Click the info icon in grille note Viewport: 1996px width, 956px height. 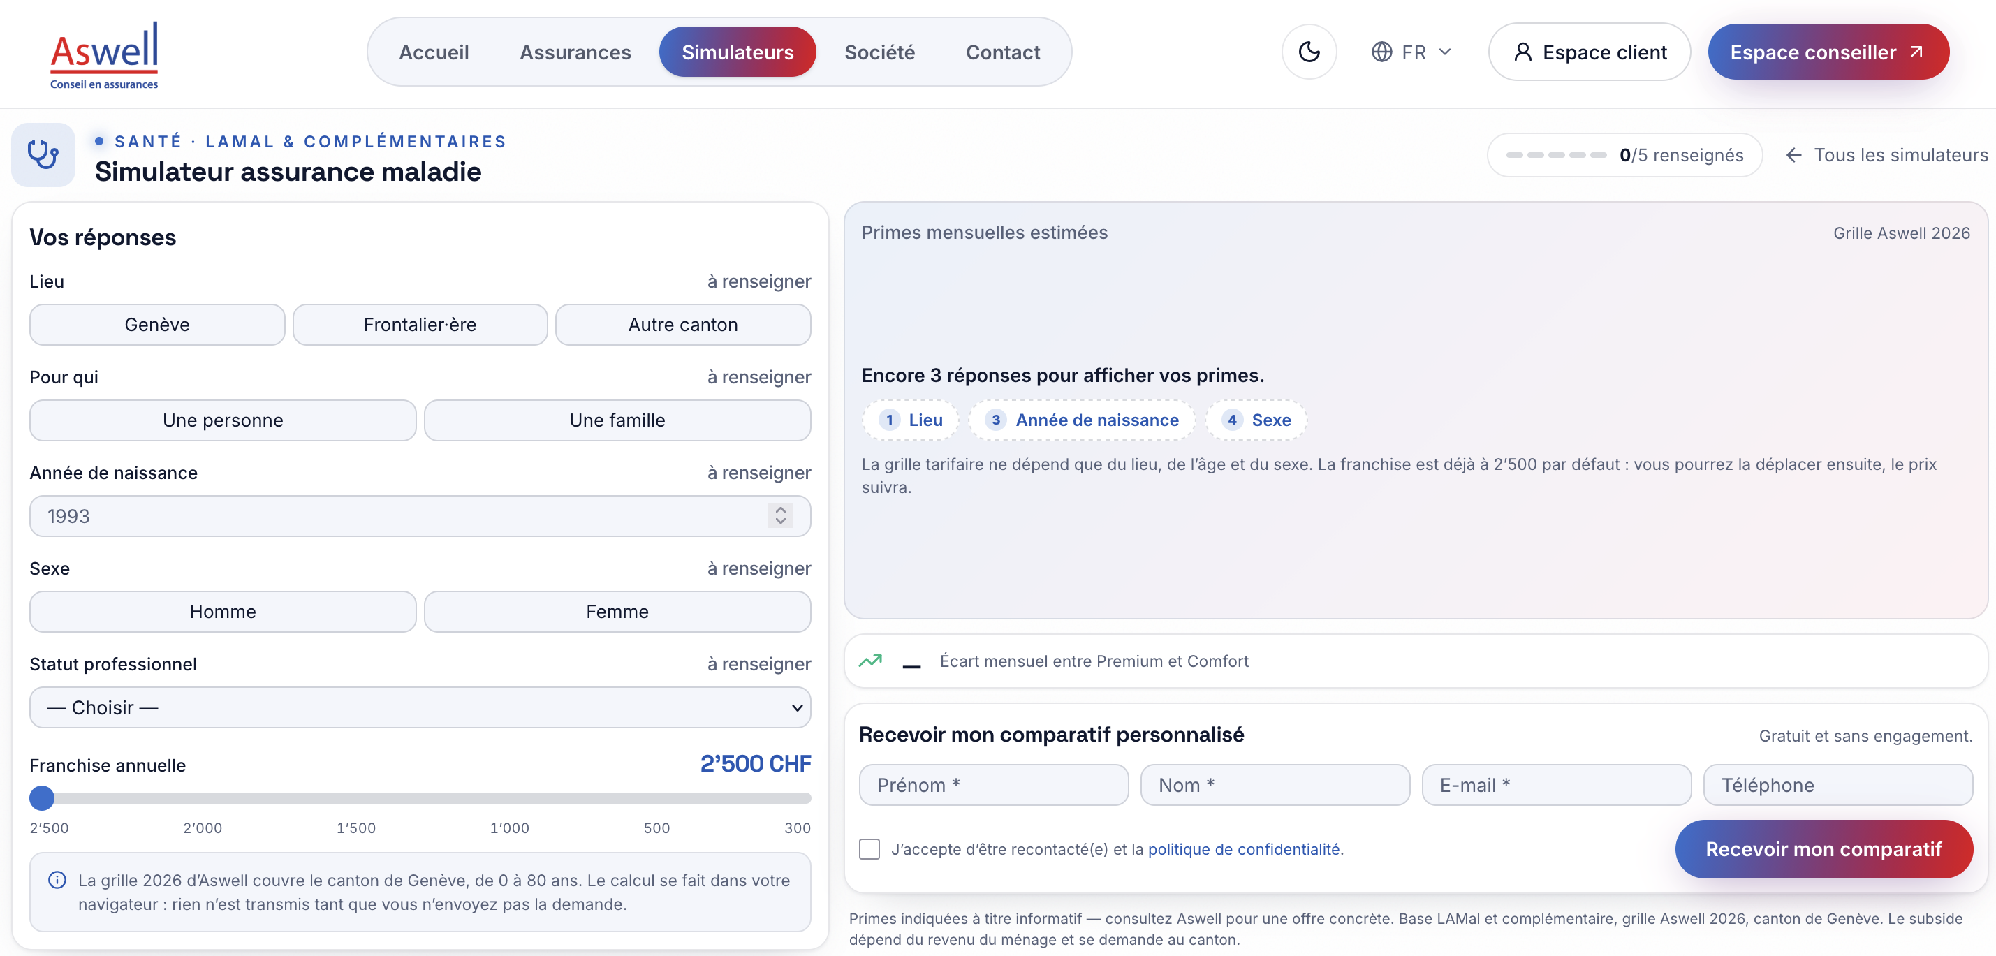(57, 880)
